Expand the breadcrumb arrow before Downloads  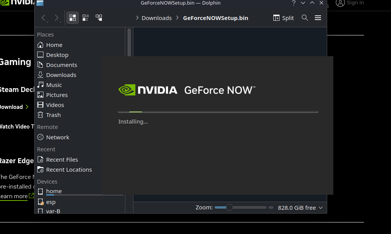pos(137,18)
